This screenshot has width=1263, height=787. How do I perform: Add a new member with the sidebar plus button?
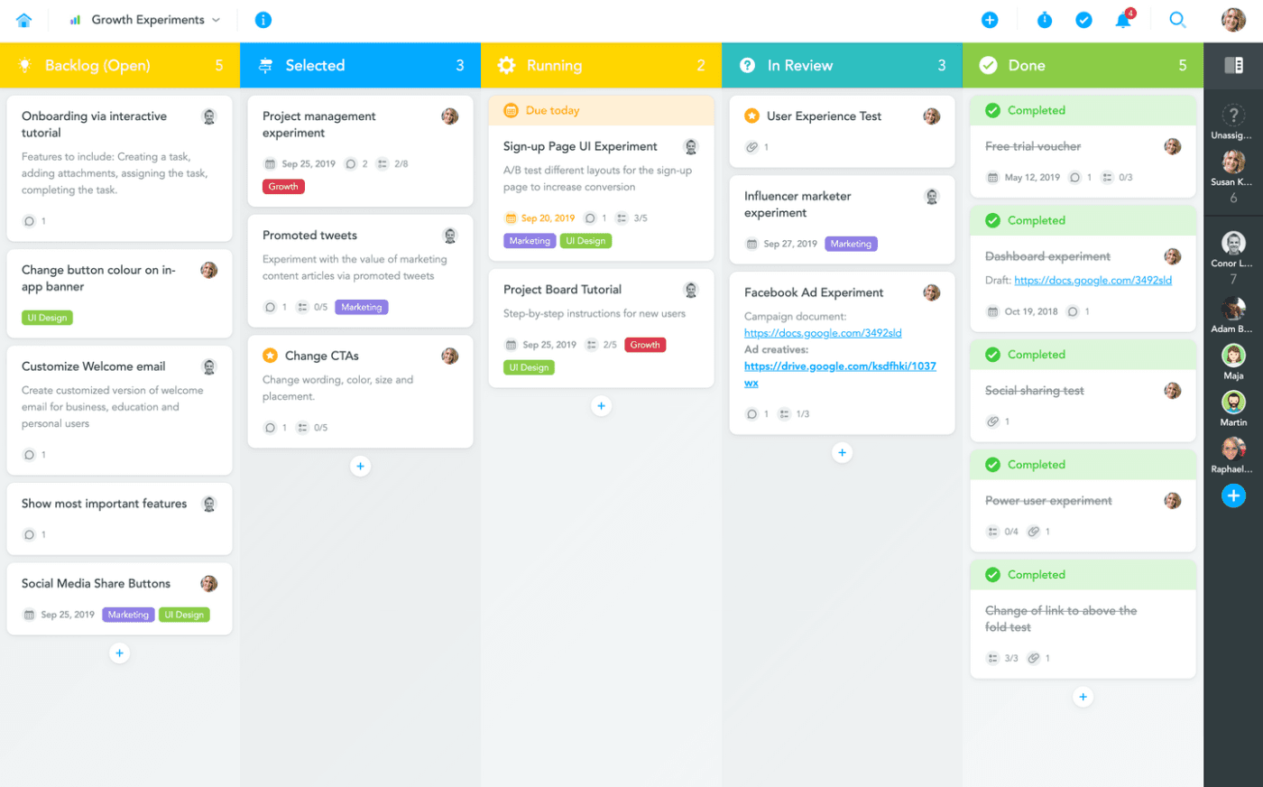pyautogui.click(x=1233, y=495)
